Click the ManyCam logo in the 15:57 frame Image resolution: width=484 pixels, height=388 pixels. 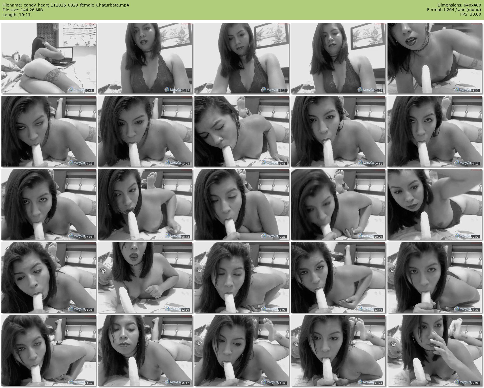173,382
